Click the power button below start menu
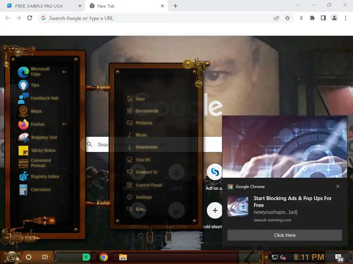Screen dimensions: 353x264 (x=141, y=235)
